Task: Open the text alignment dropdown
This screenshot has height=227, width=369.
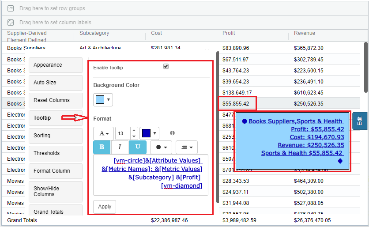Action: click(x=187, y=147)
